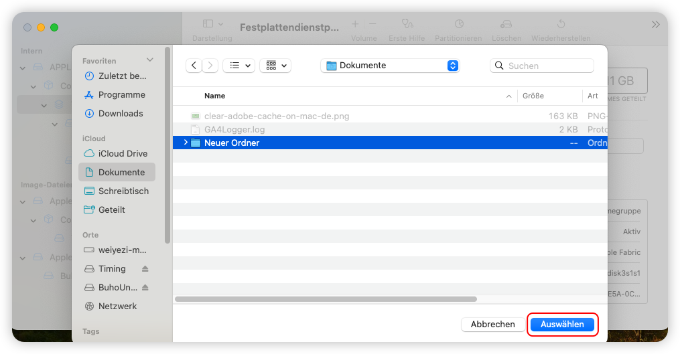
Task: Sort by the Name column header
Action: [214, 96]
